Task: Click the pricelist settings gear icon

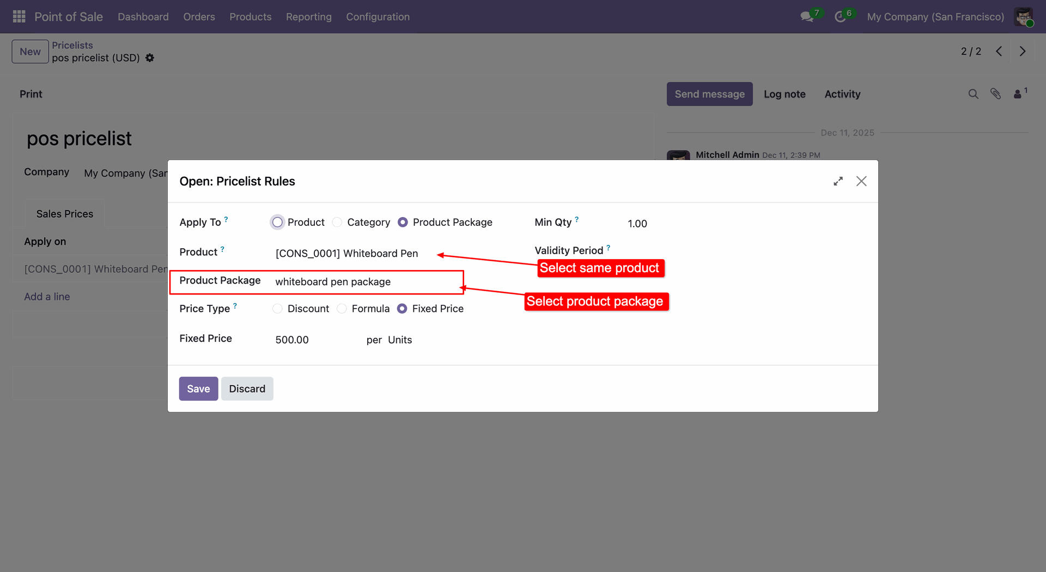Action: point(150,58)
